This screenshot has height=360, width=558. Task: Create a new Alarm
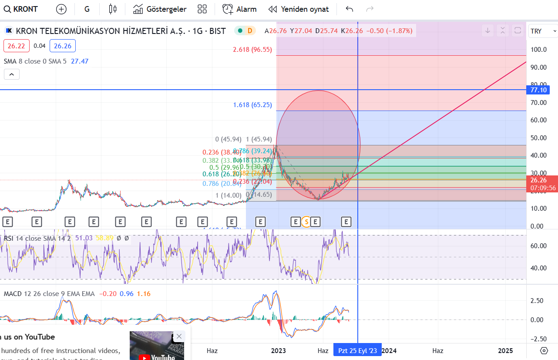(x=239, y=9)
